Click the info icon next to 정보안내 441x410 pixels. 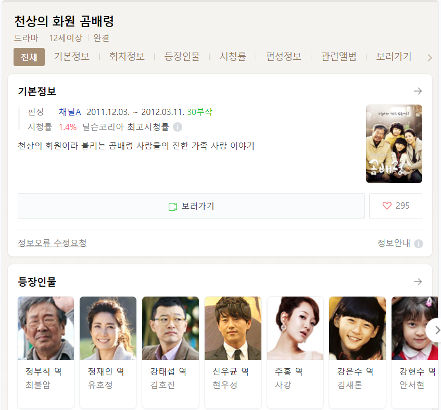(419, 244)
